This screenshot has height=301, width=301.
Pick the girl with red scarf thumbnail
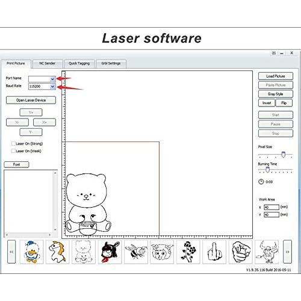point(110,252)
